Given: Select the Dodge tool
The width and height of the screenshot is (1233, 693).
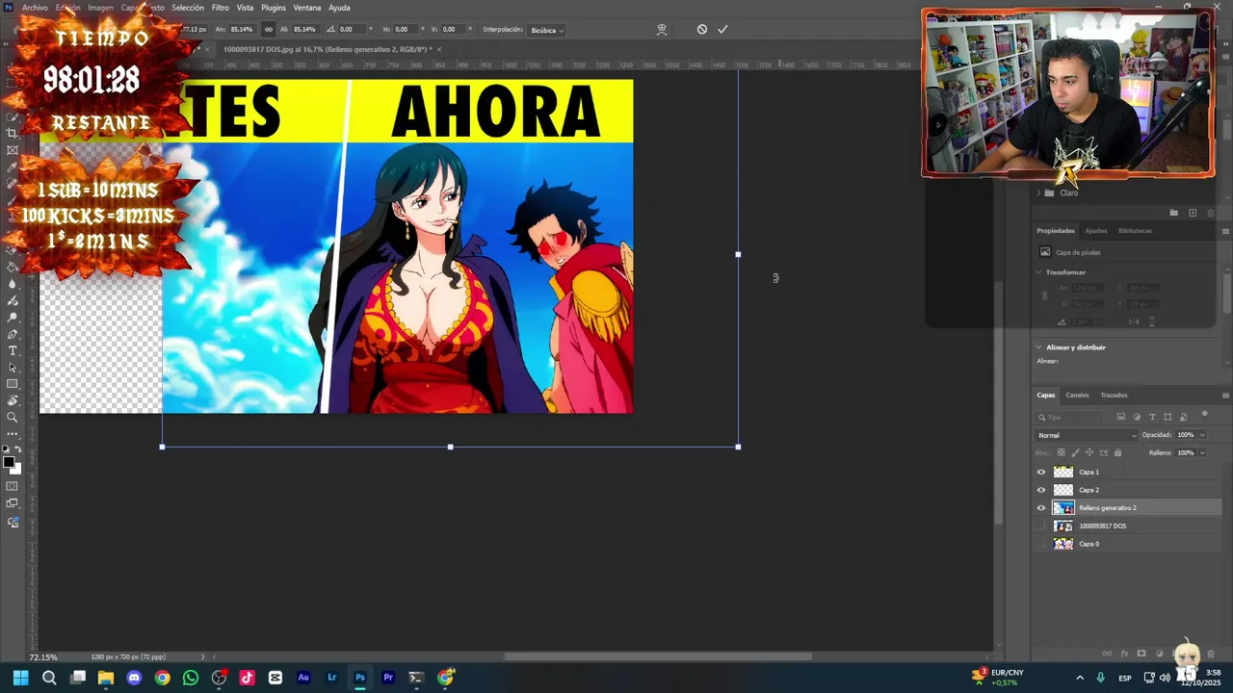Looking at the screenshot, I should (x=13, y=318).
